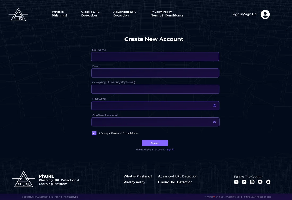Open the creator's Twitter icon
This screenshot has width=292, height=200.
tap(260, 182)
